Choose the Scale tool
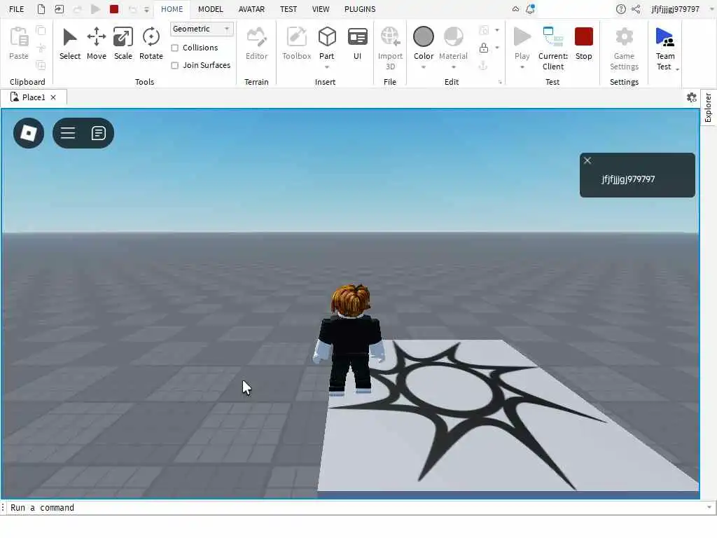 coord(123,43)
